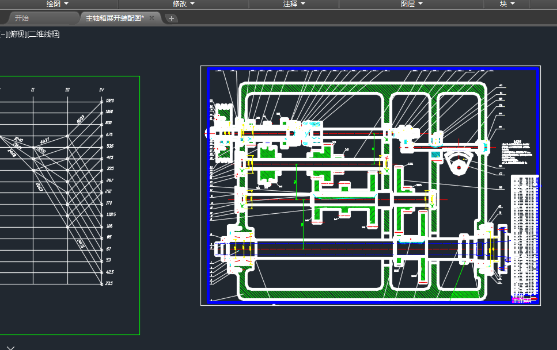The image size is (557, 350).
Task: Open the 俯视 view control menu
Action: tap(17, 34)
